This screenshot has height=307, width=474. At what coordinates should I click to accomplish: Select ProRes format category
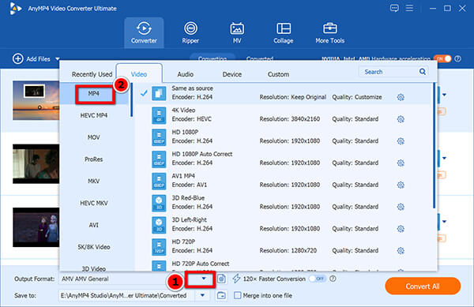point(94,159)
